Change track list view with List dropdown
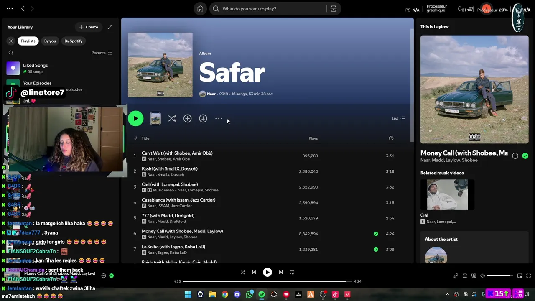Image resolution: width=535 pixels, height=301 pixels. (398, 119)
